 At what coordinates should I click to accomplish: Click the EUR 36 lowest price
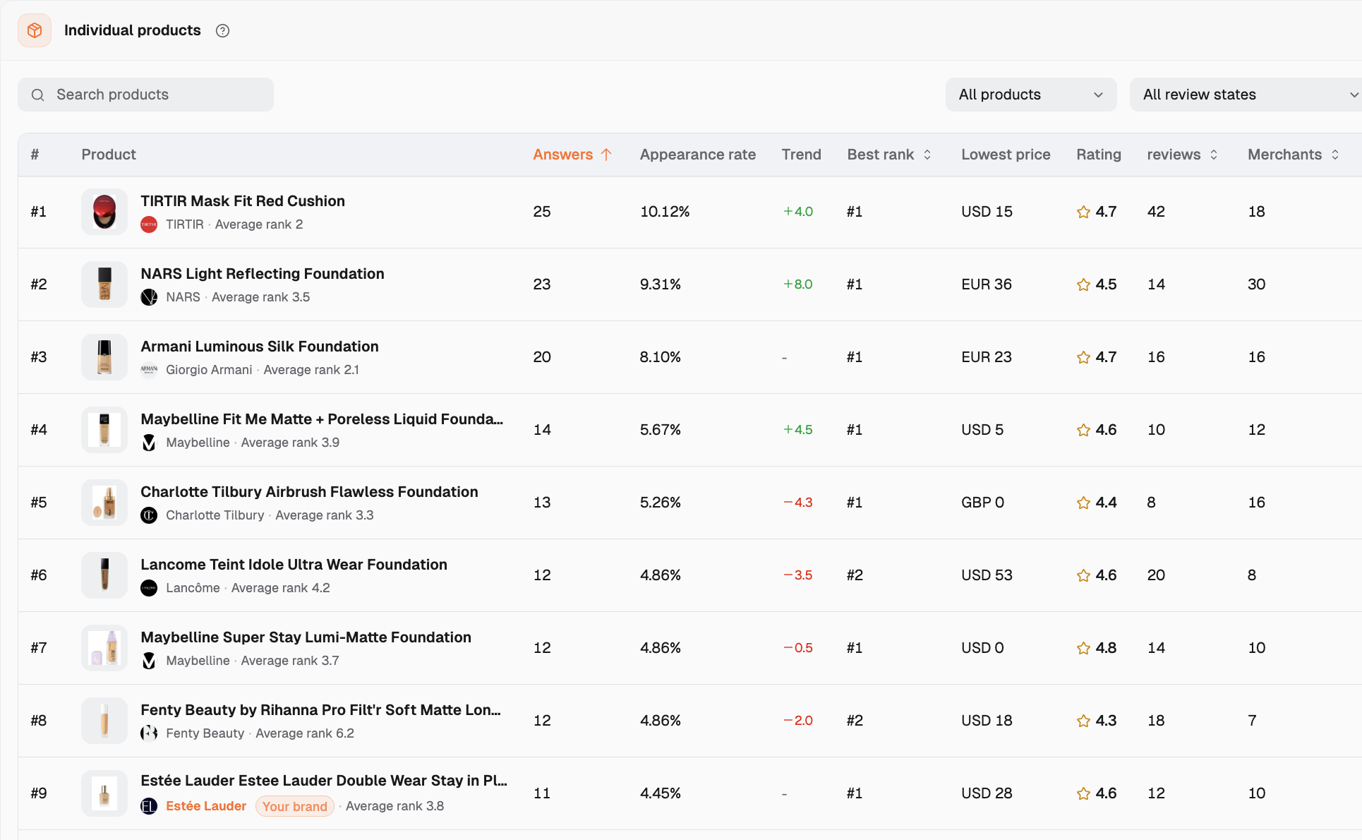(987, 284)
